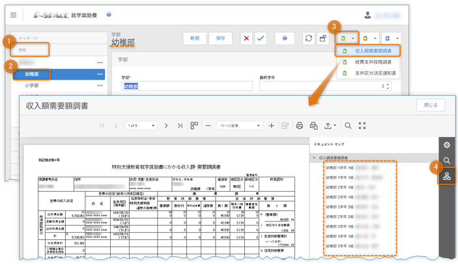
Task: Open the export dropdown in viewer toolbar
Action: point(330,126)
